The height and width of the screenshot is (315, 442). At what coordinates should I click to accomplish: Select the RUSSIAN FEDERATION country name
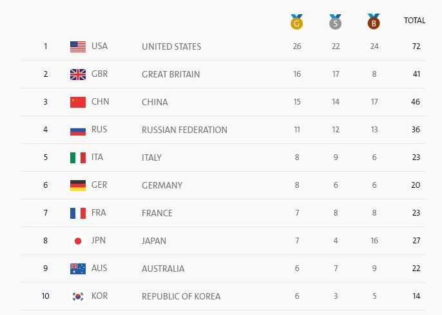[184, 130]
